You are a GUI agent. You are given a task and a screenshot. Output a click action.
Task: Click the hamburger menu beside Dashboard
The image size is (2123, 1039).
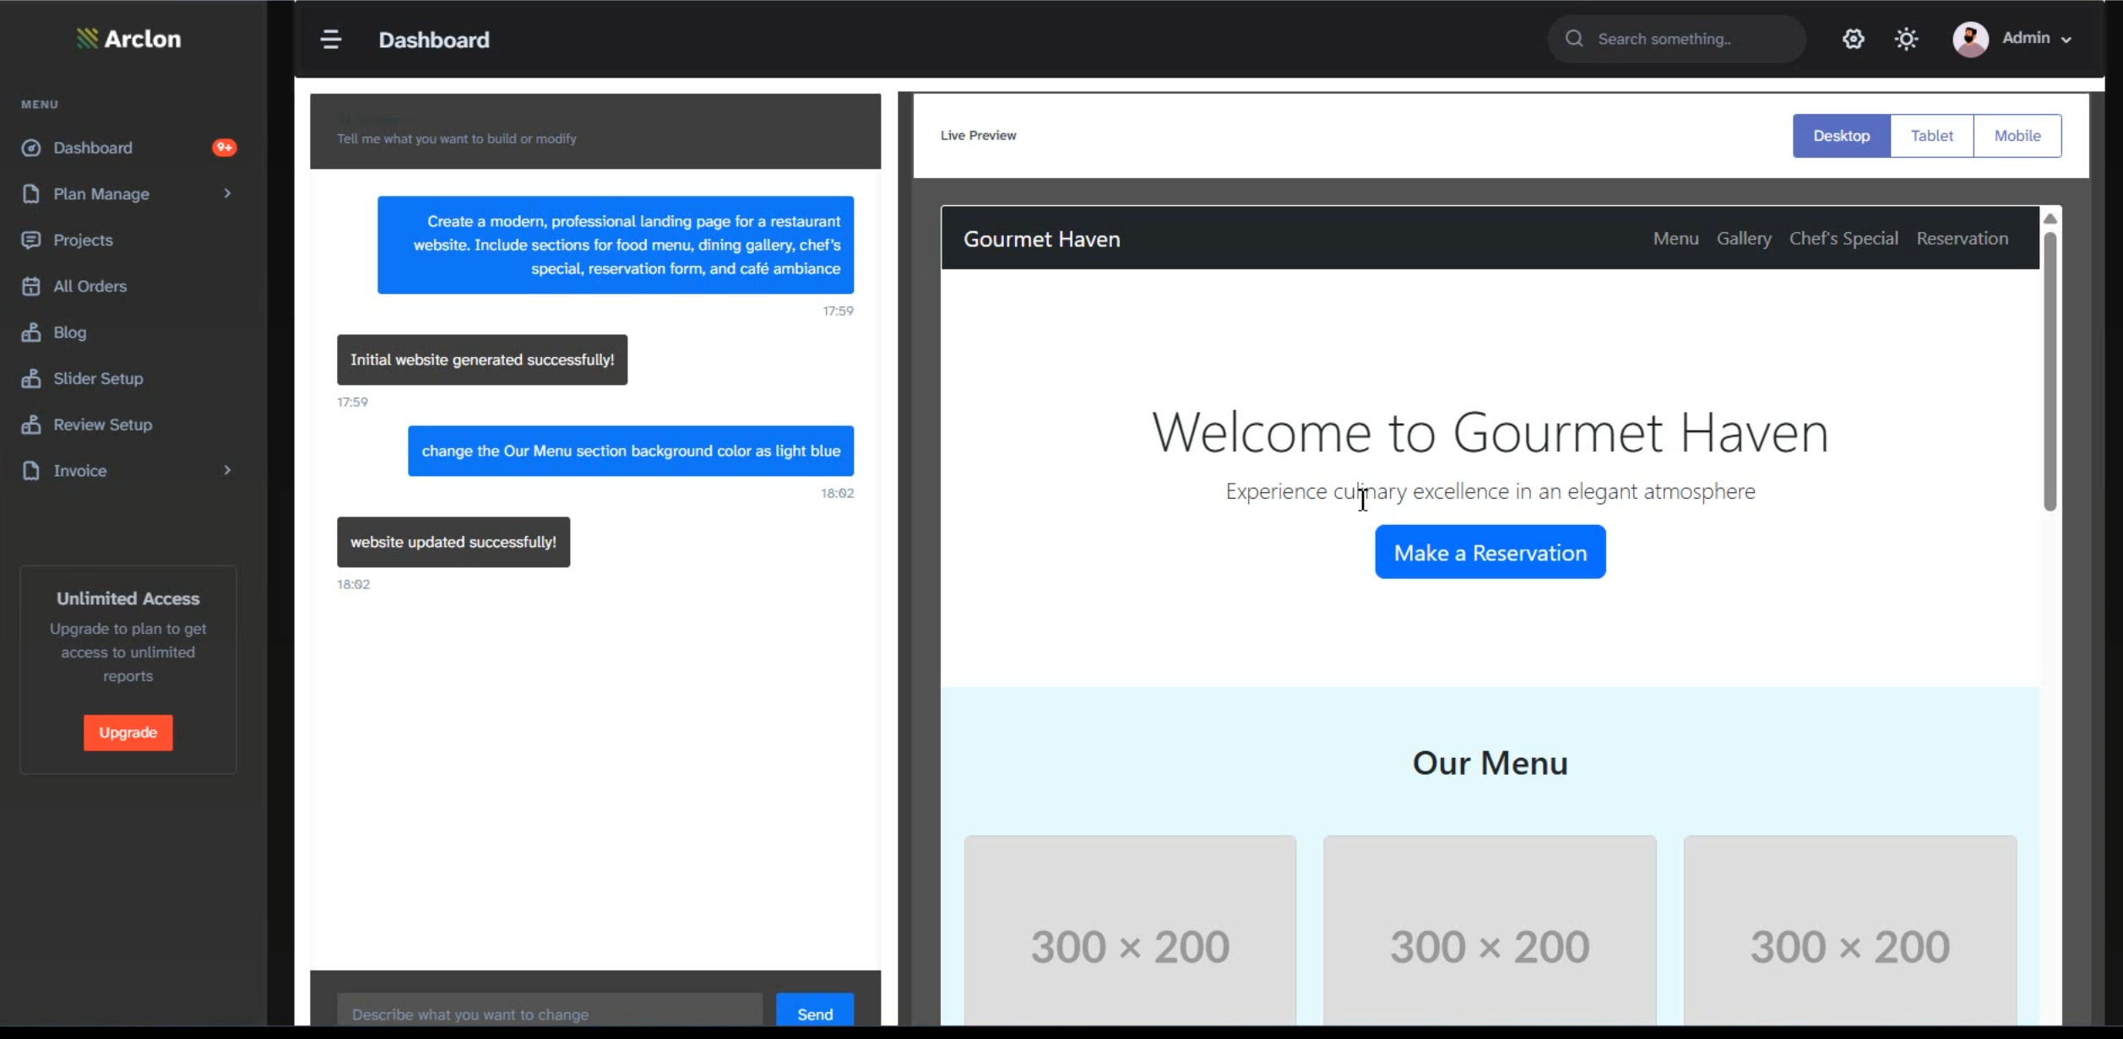pyautogui.click(x=330, y=39)
